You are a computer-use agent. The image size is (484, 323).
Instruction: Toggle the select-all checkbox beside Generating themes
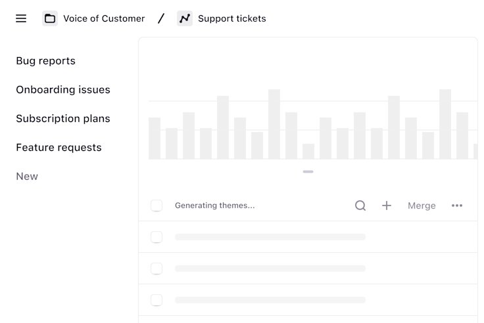point(157,205)
